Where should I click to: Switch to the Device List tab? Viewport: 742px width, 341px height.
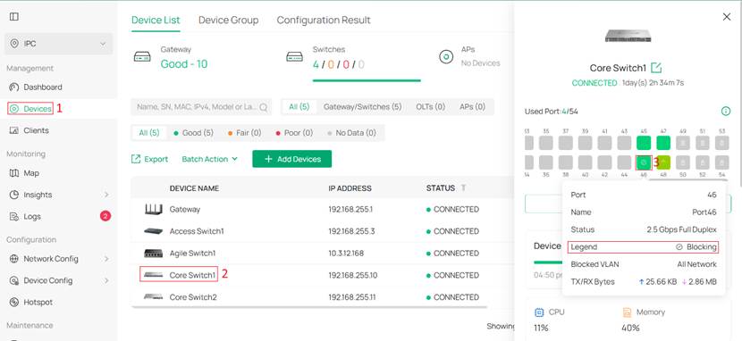156,20
